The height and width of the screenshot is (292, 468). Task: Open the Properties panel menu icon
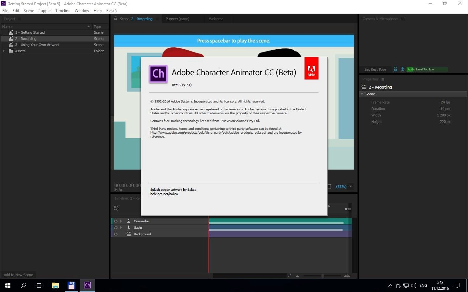383,79
